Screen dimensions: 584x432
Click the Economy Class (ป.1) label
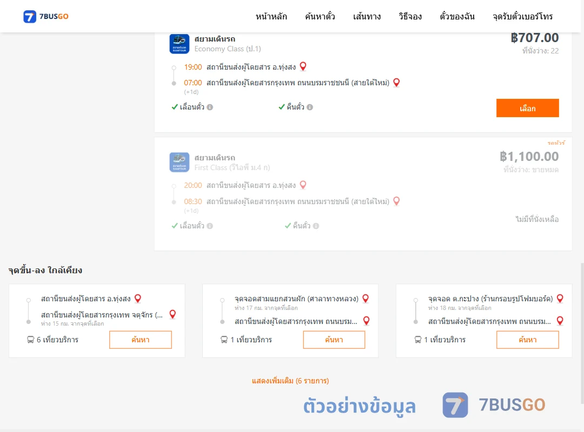228,49
